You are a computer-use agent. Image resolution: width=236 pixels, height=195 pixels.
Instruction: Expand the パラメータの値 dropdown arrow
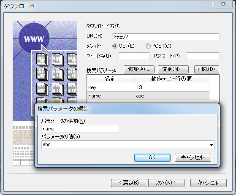coord(211,145)
